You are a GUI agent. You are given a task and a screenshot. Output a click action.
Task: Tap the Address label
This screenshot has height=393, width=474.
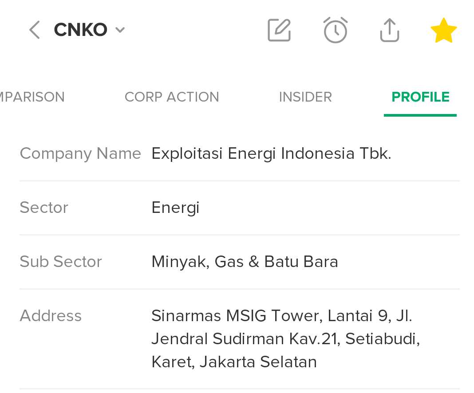tap(51, 316)
